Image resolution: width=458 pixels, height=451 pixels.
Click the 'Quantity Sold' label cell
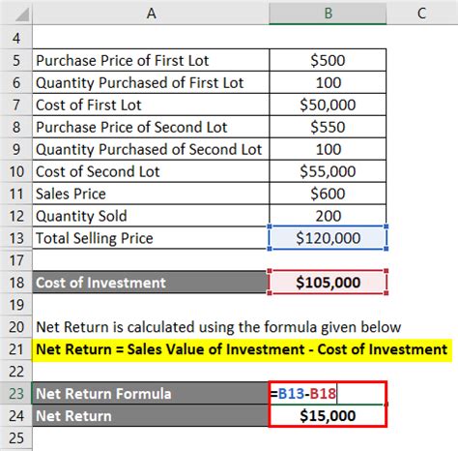click(x=151, y=216)
